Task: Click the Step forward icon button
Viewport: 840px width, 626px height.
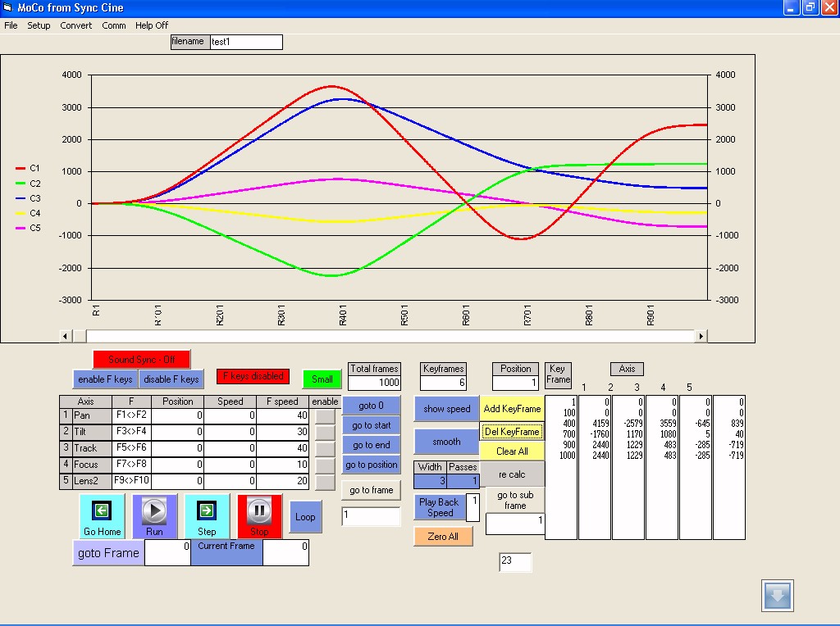Action: (207, 516)
